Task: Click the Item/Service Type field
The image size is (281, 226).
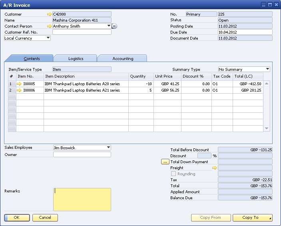Action: coord(82,69)
